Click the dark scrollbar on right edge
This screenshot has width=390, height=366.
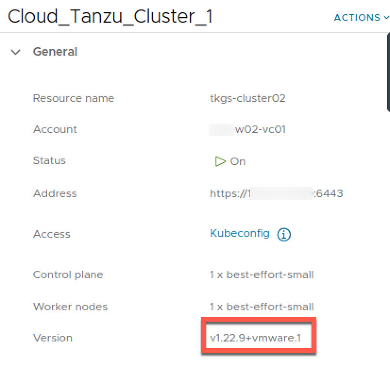coord(388,72)
